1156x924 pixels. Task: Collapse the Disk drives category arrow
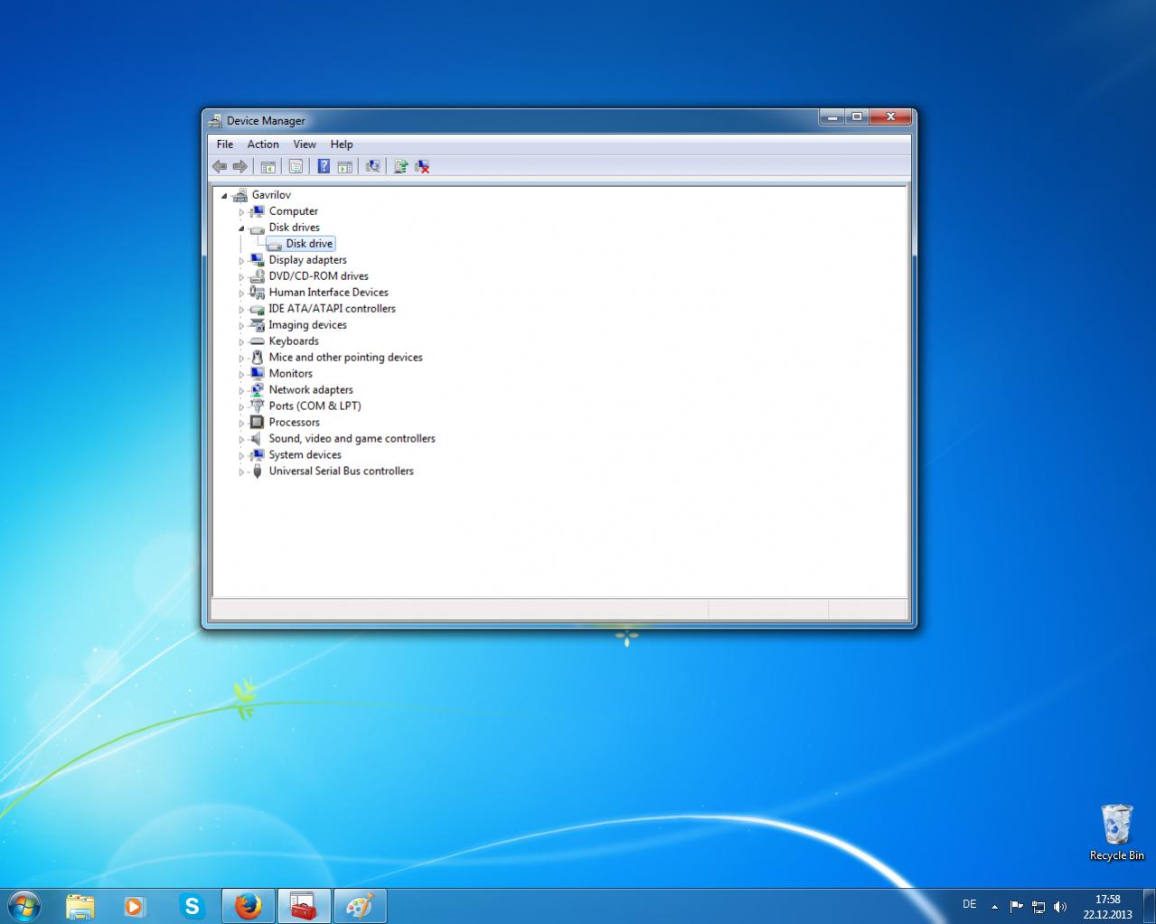(241, 228)
